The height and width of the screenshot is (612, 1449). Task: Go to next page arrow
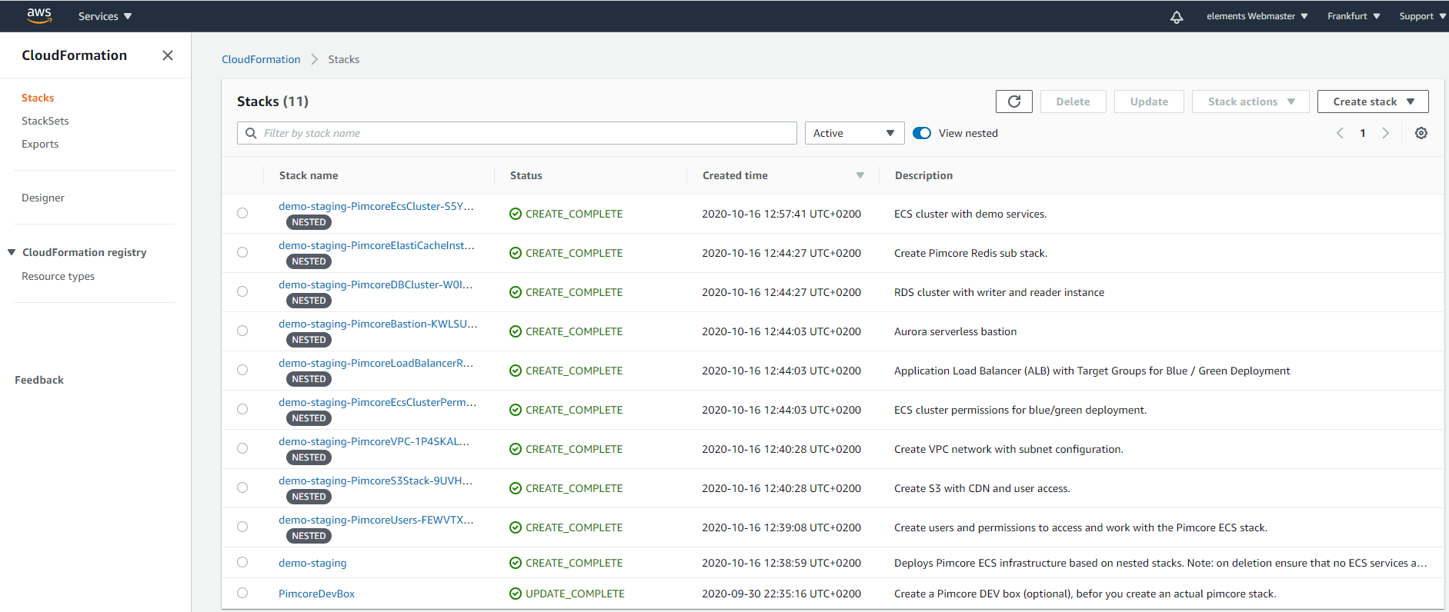1386,133
